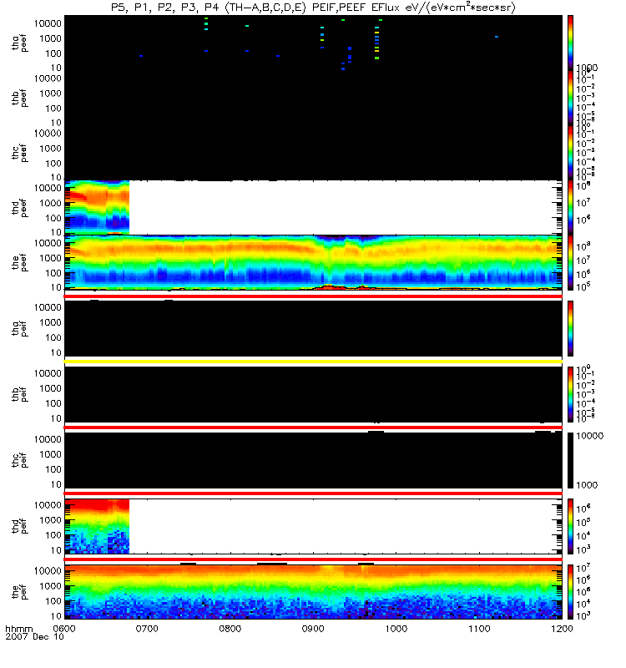Click the 10^3 label on the thd peif color bar
The image size is (626, 668).
click(582, 549)
